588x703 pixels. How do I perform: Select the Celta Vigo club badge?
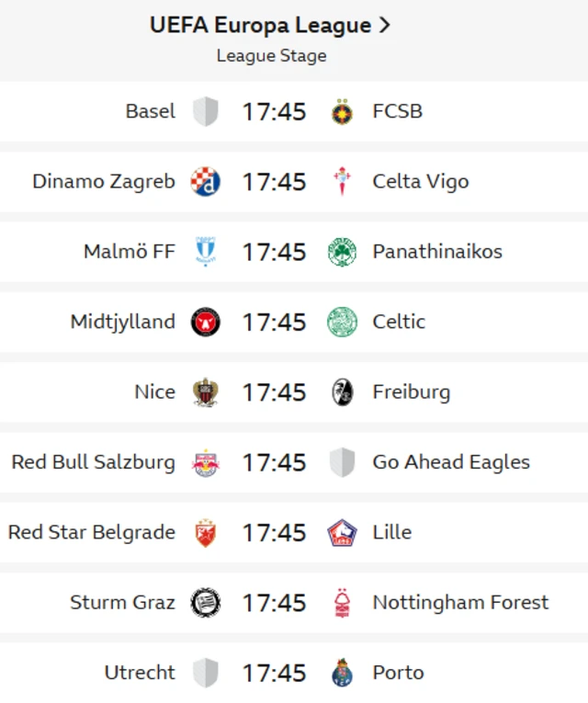[343, 182]
